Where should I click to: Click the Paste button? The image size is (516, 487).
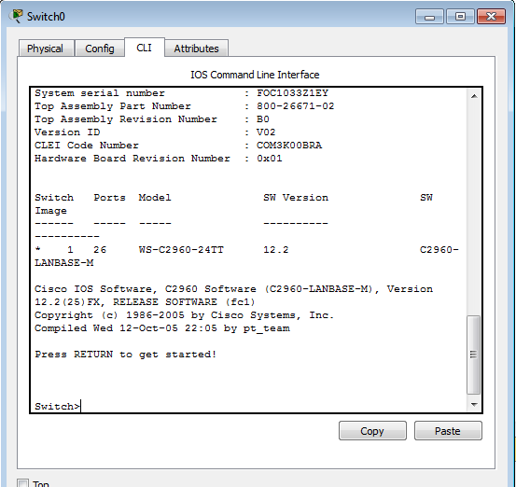(448, 431)
